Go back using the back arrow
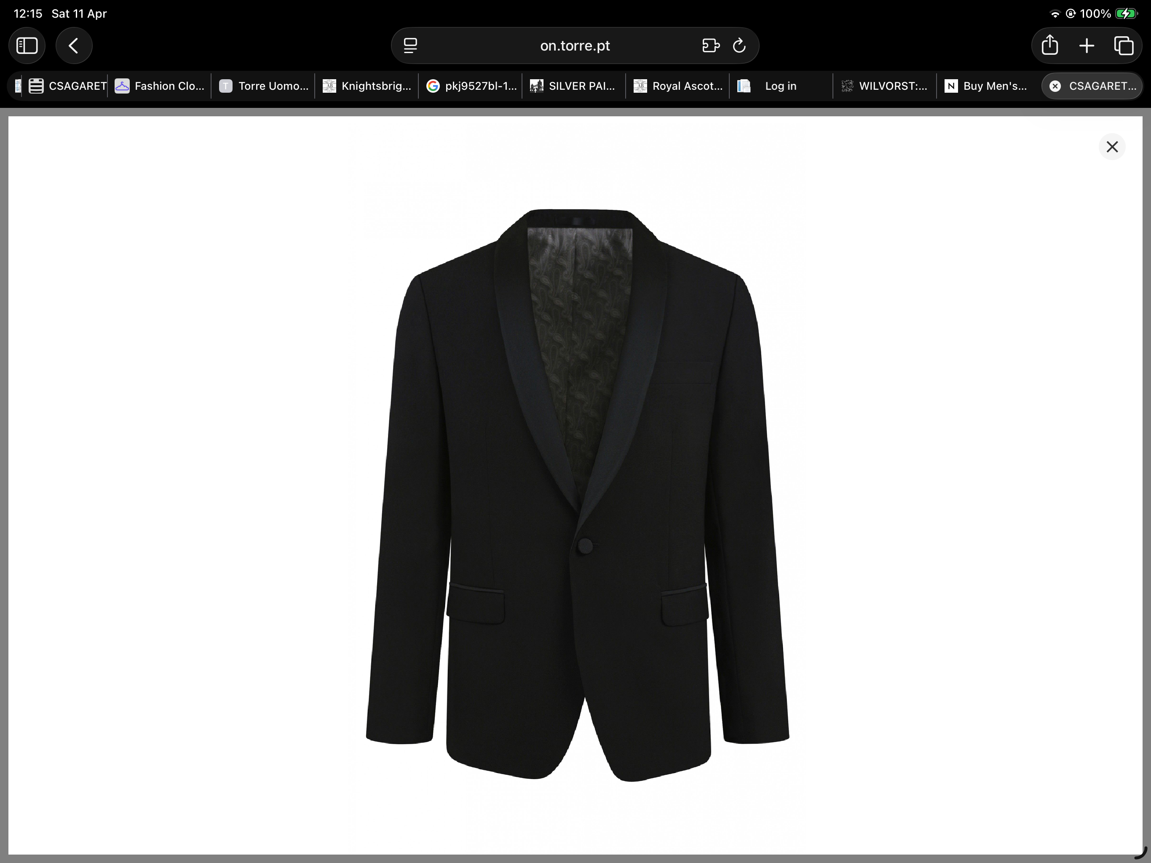 click(74, 45)
